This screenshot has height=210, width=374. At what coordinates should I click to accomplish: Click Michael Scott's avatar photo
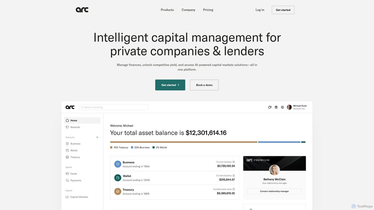pyautogui.click(x=289, y=107)
